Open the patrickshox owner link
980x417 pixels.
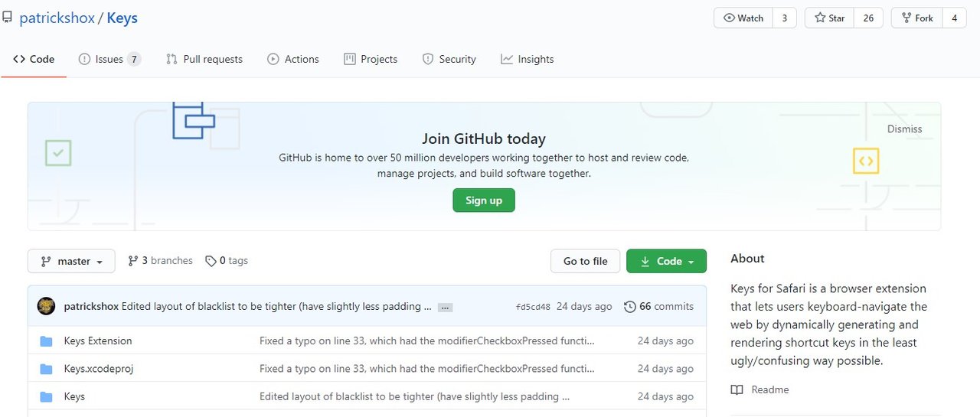(x=57, y=18)
